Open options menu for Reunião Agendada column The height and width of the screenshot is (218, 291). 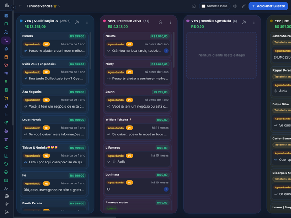tap(254, 22)
